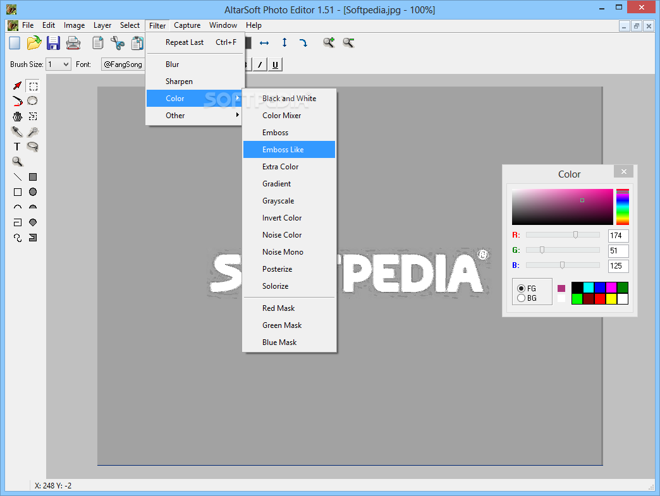The image size is (660, 496).
Task: Zoom out using the minus magnifier icon
Action: (348, 42)
